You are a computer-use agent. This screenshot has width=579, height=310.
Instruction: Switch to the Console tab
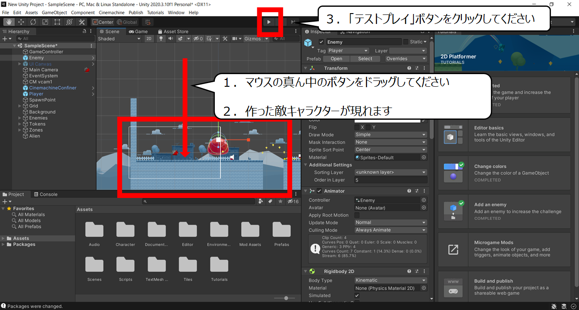coord(46,194)
